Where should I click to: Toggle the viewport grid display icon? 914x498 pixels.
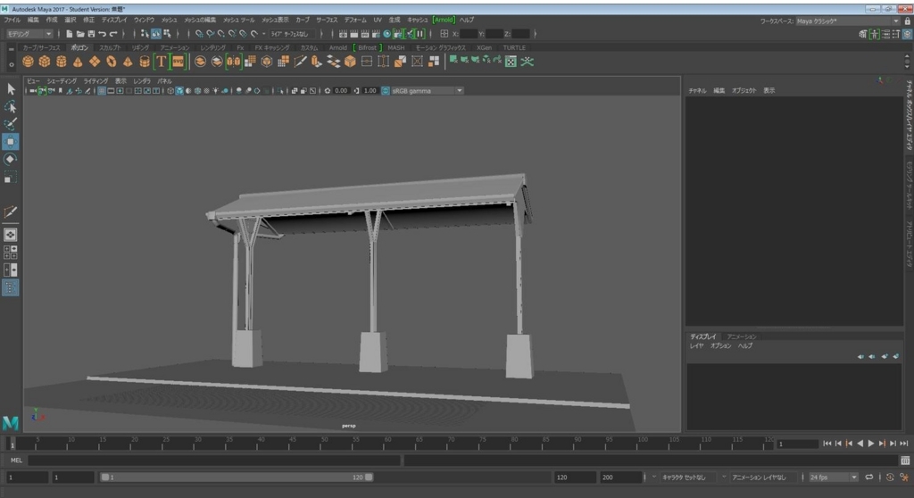pos(102,91)
